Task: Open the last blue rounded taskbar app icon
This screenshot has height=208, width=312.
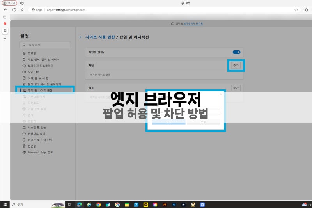Action: click(x=202, y=204)
